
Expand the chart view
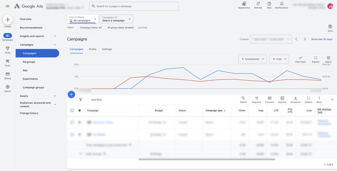316,59
